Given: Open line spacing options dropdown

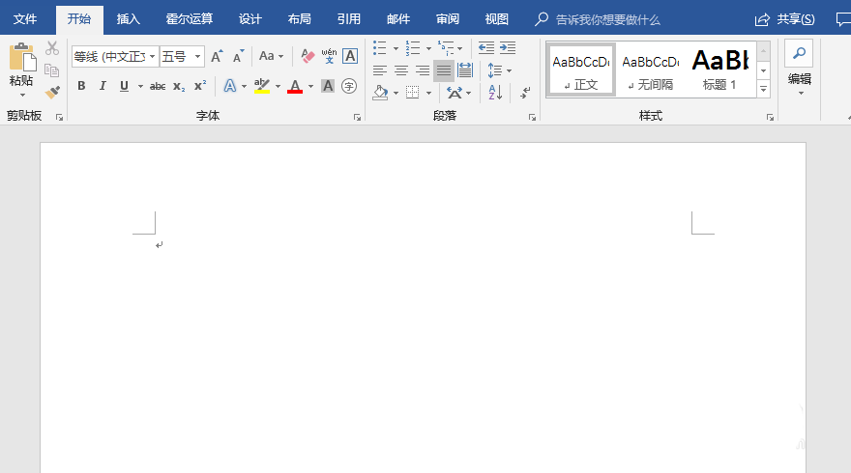Looking at the screenshot, I should tap(509, 70).
